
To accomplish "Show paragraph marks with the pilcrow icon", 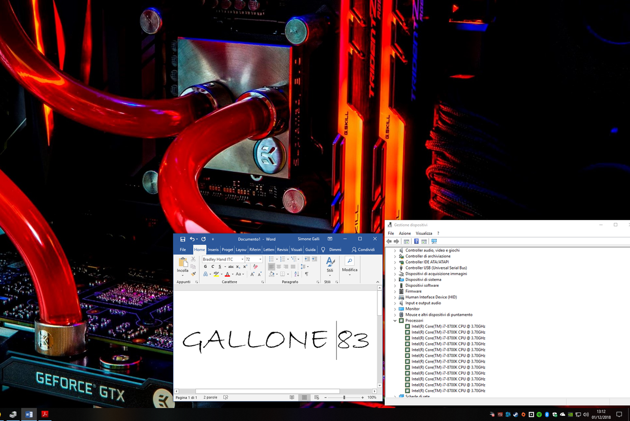I will click(x=306, y=274).
